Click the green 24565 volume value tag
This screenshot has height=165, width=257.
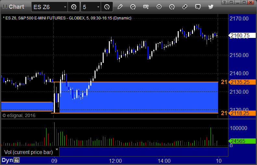[x=242, y=141]
